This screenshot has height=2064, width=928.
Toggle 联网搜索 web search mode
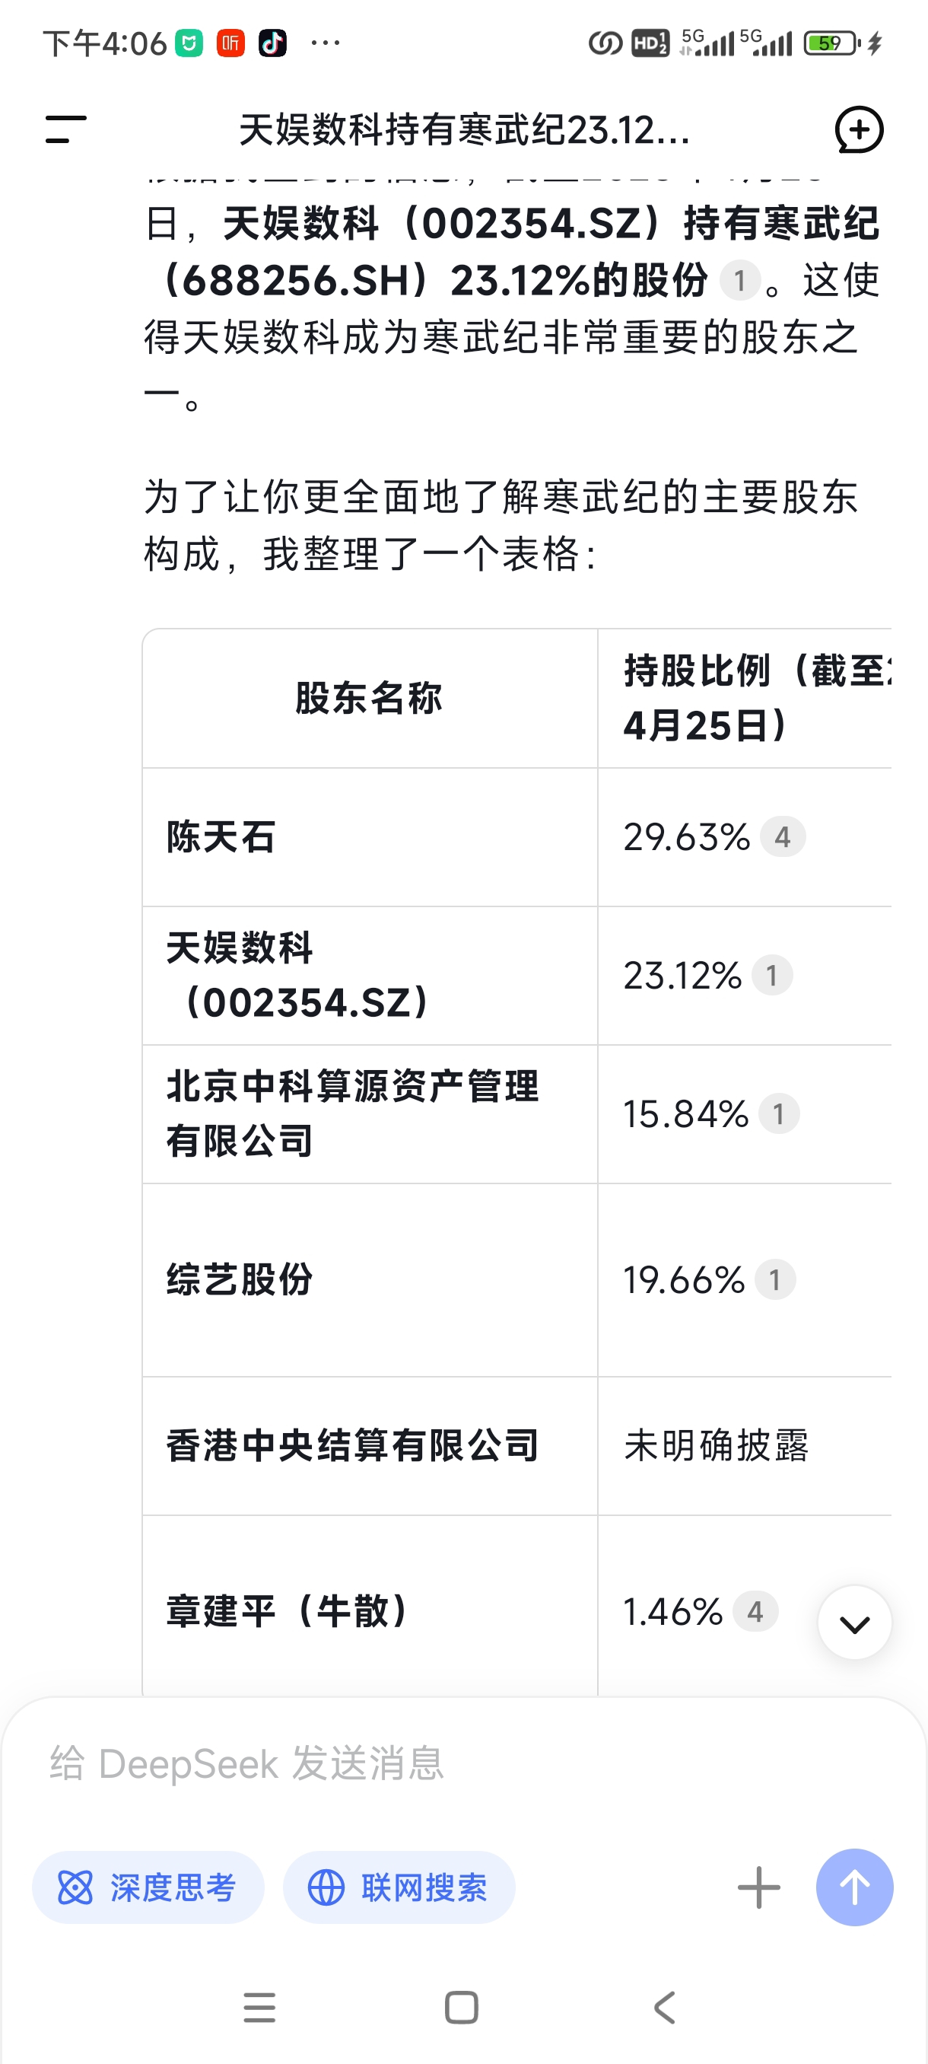[399, 1887]
